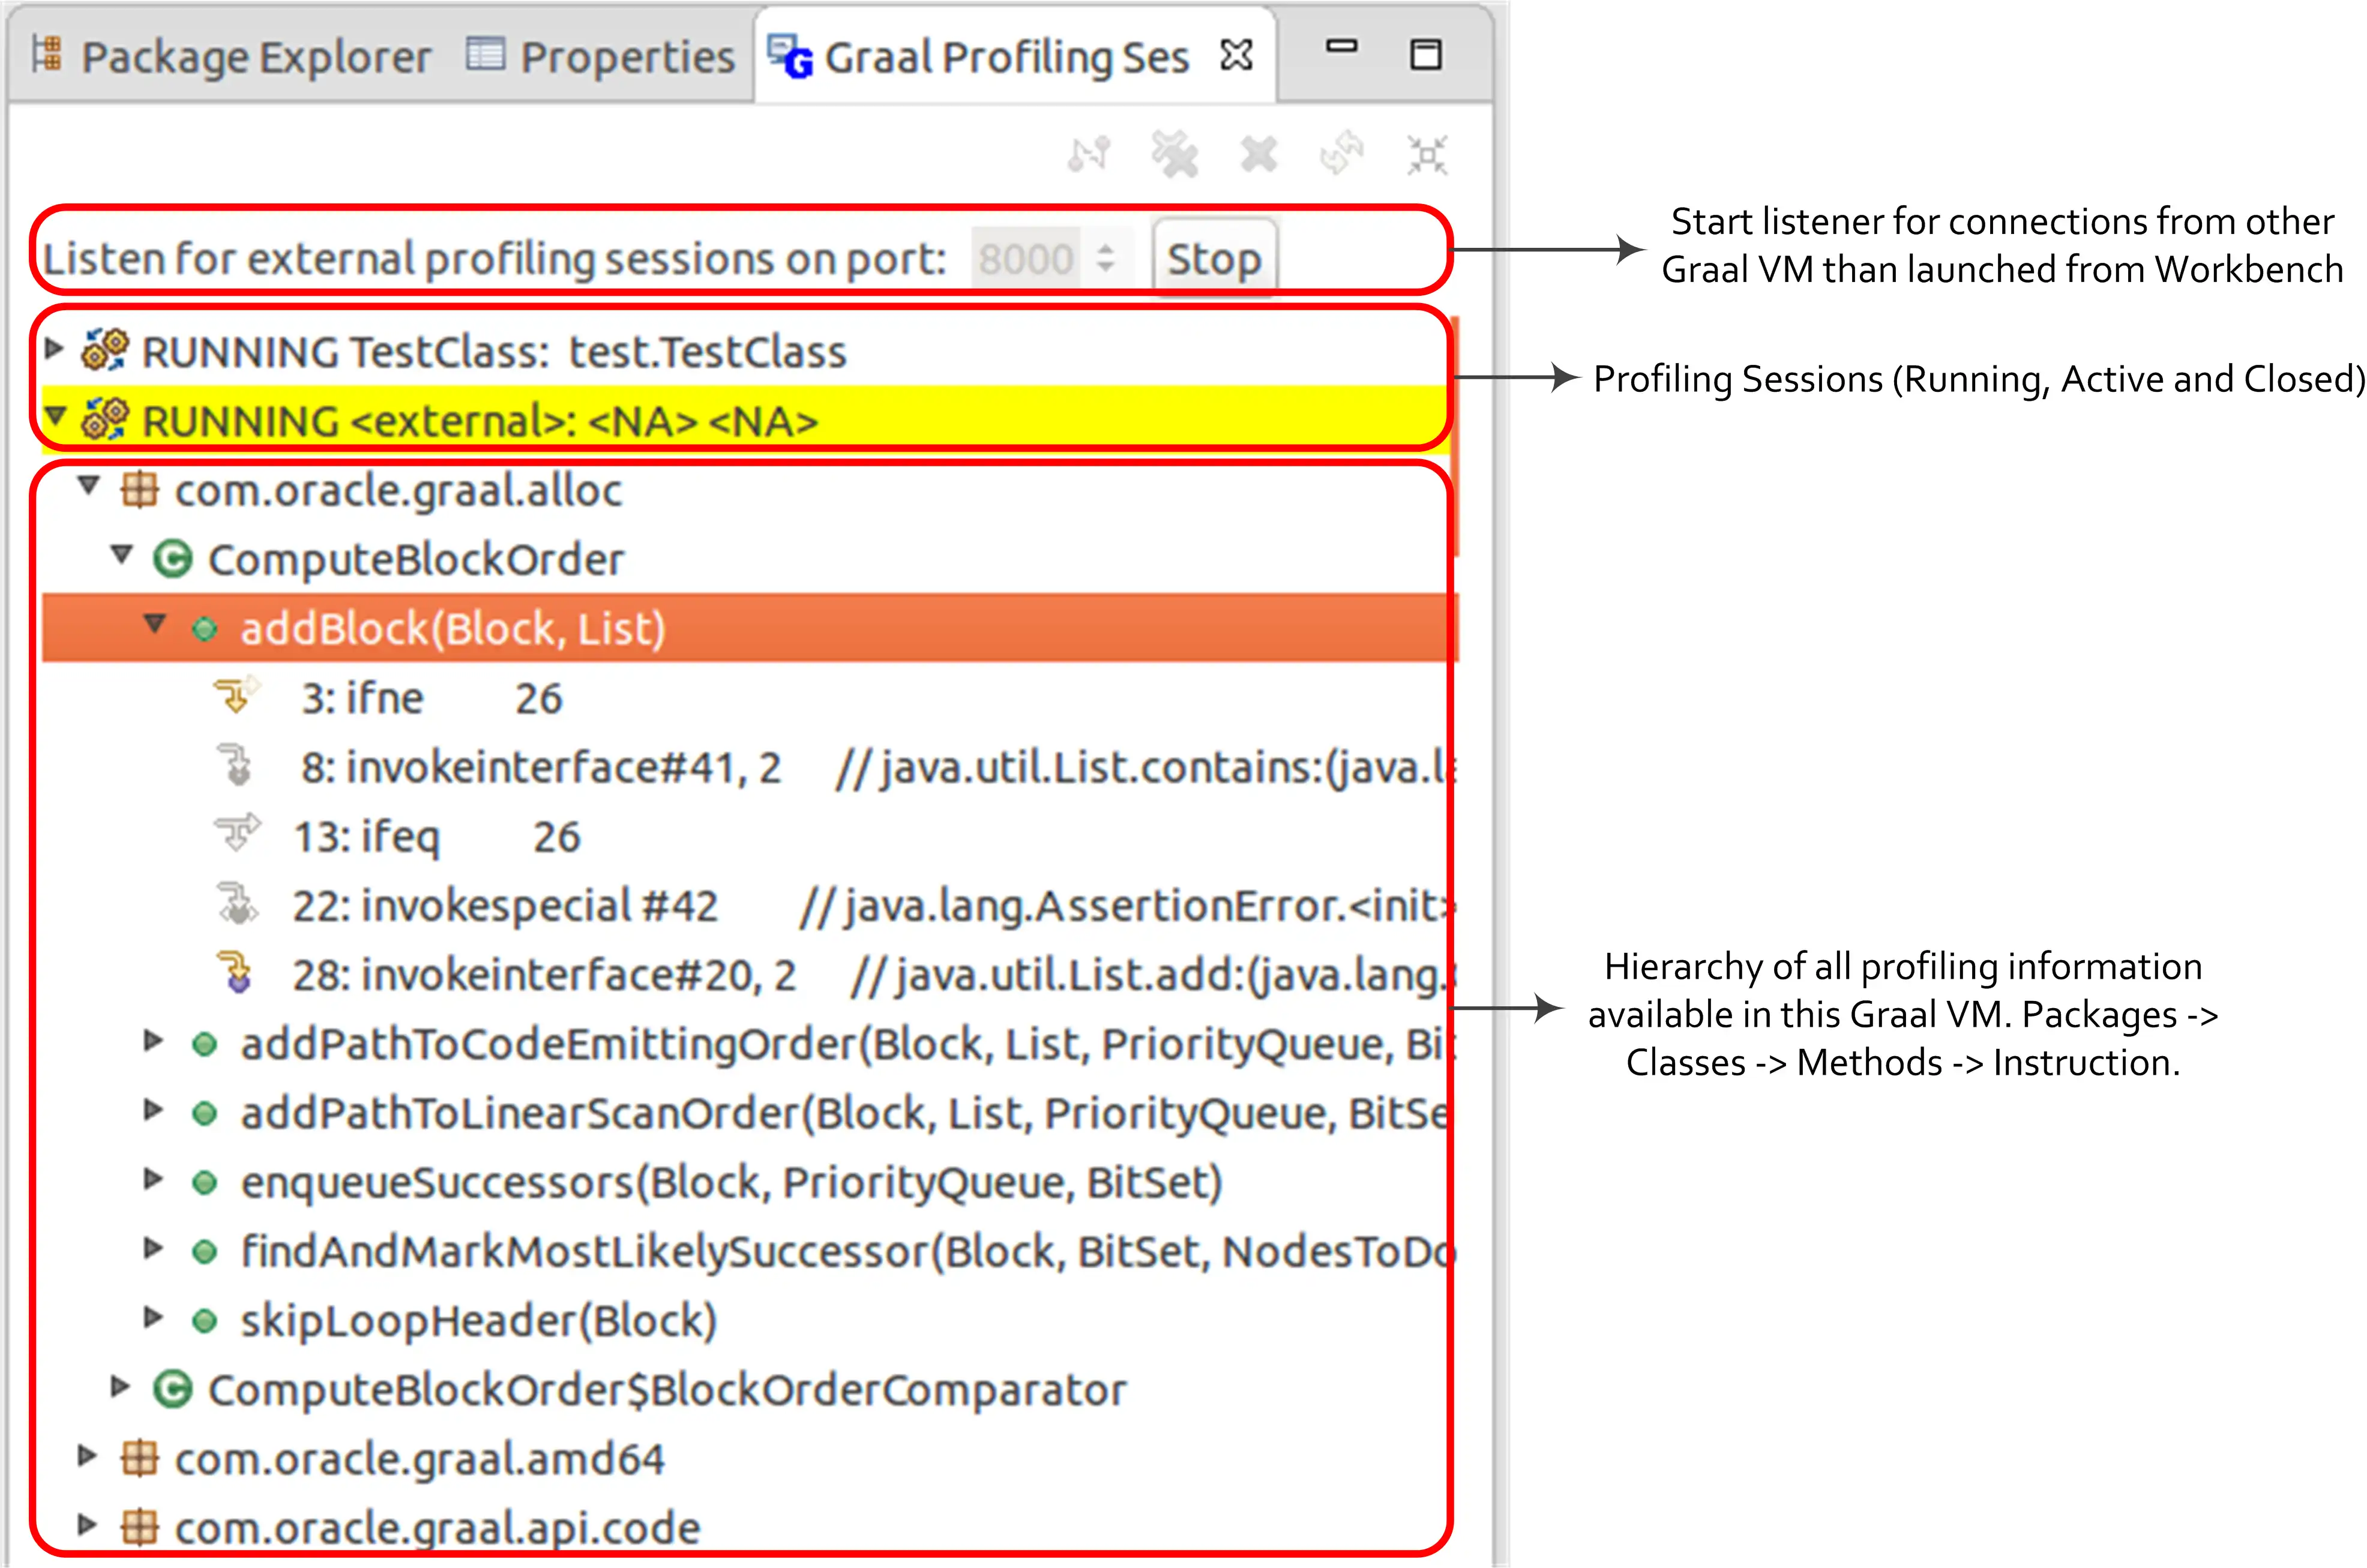Collapse the com.oracle.graal.alloc package
2367x1568 pixels.
tap(89, 487)
